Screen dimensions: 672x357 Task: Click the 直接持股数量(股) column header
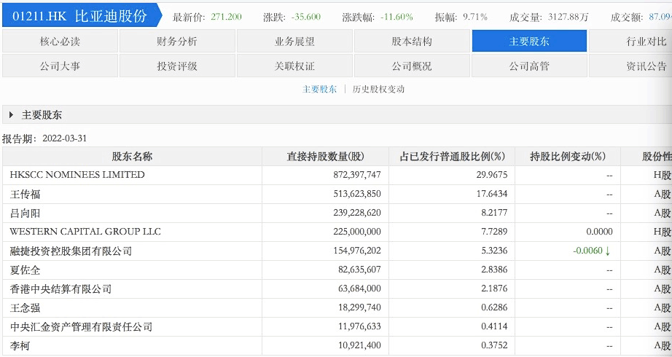[325, 157]
